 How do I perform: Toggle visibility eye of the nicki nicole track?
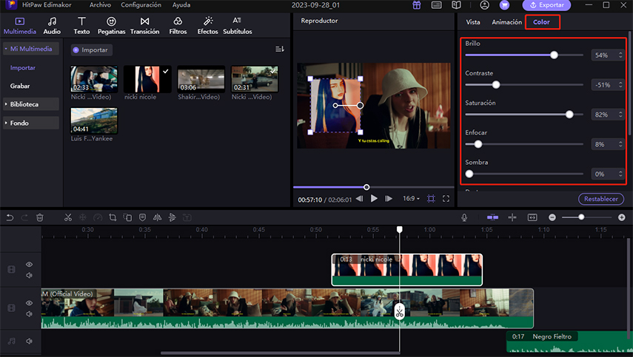[29, 265]
